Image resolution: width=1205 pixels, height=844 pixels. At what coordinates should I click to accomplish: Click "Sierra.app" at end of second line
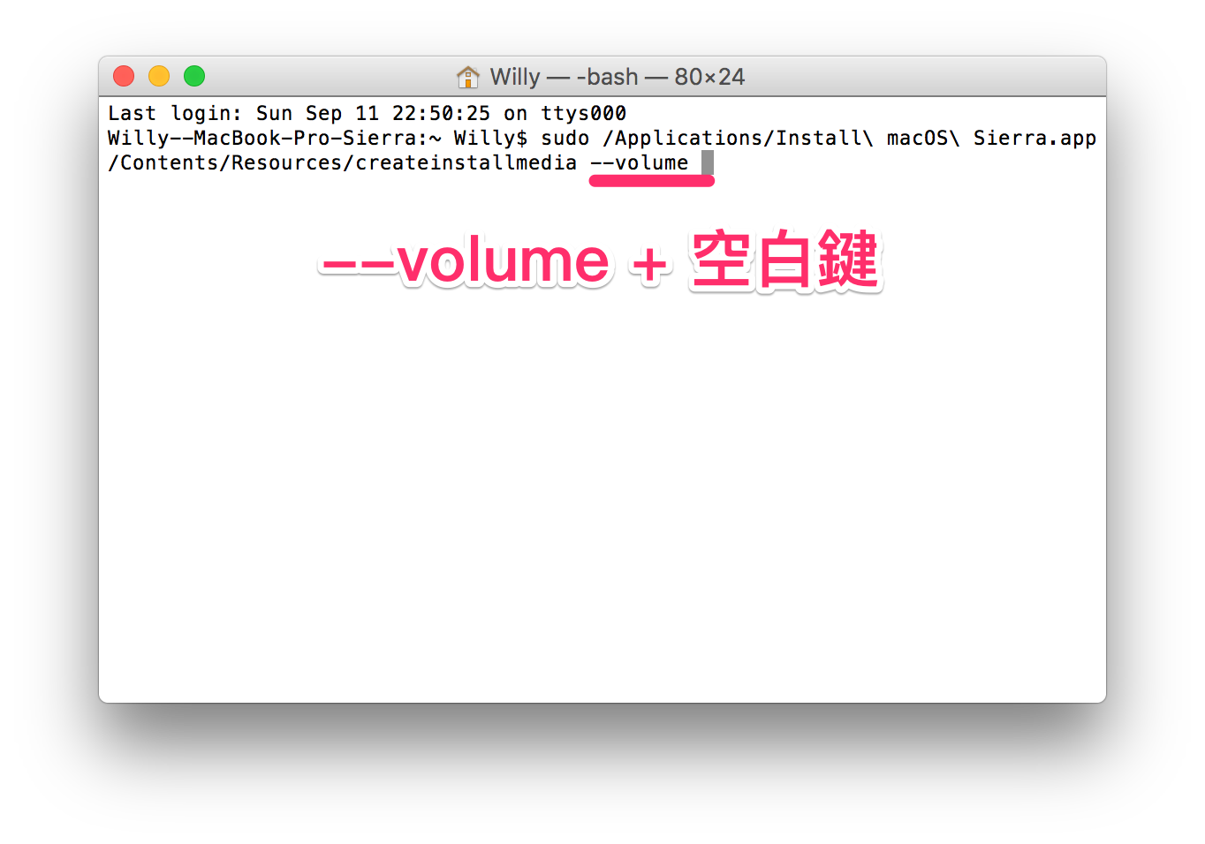1035,138
